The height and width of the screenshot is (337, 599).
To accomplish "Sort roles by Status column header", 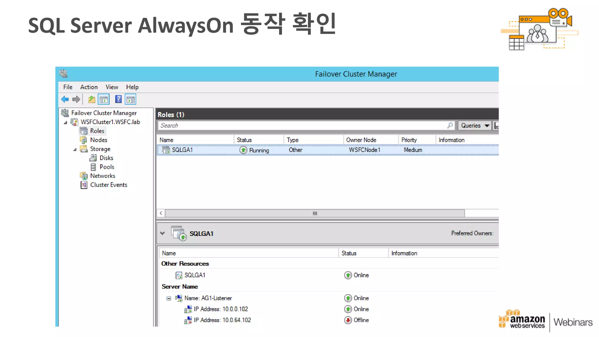I will point(259,140).
